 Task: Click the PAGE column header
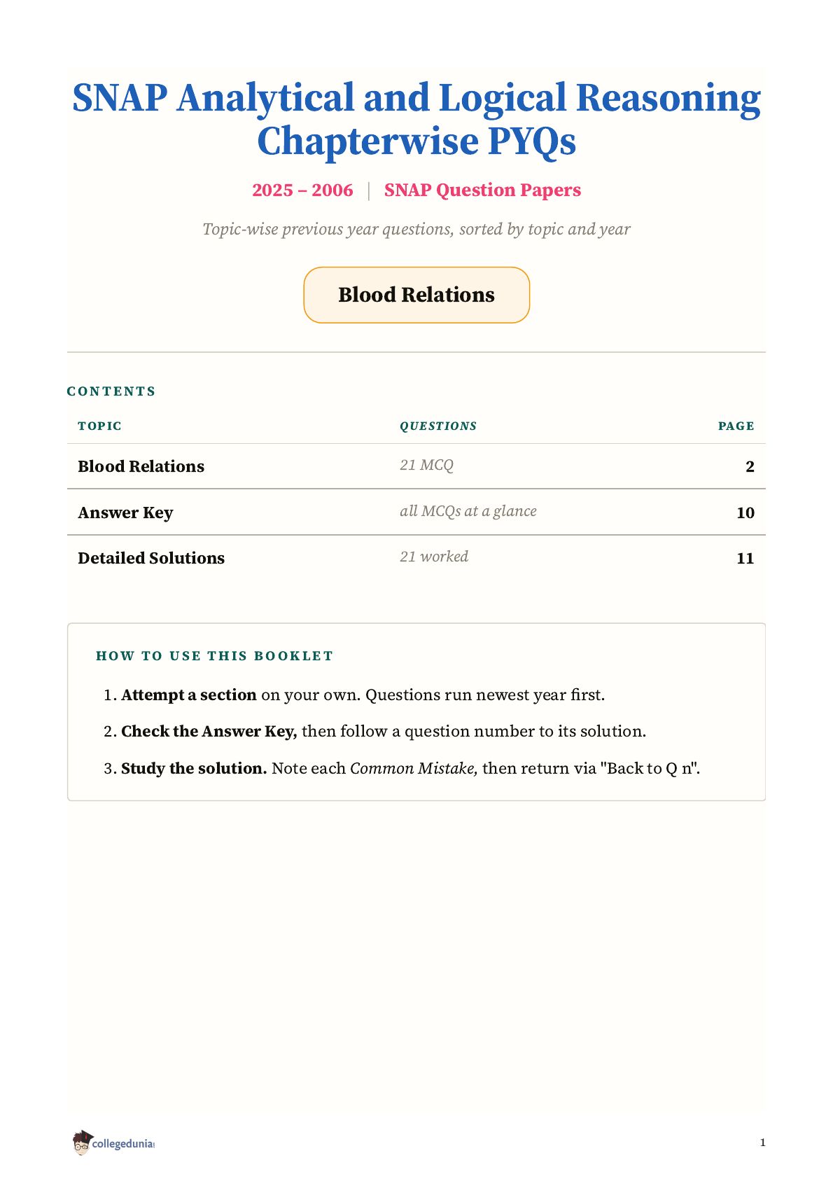pyautogui.click(x=736, y=426)
